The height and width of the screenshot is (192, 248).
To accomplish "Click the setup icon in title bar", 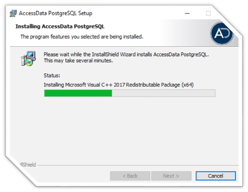I will pos(13,13).
